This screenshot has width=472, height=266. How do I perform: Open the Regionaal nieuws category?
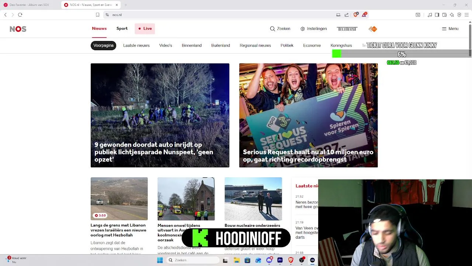(x=255, y=45)
